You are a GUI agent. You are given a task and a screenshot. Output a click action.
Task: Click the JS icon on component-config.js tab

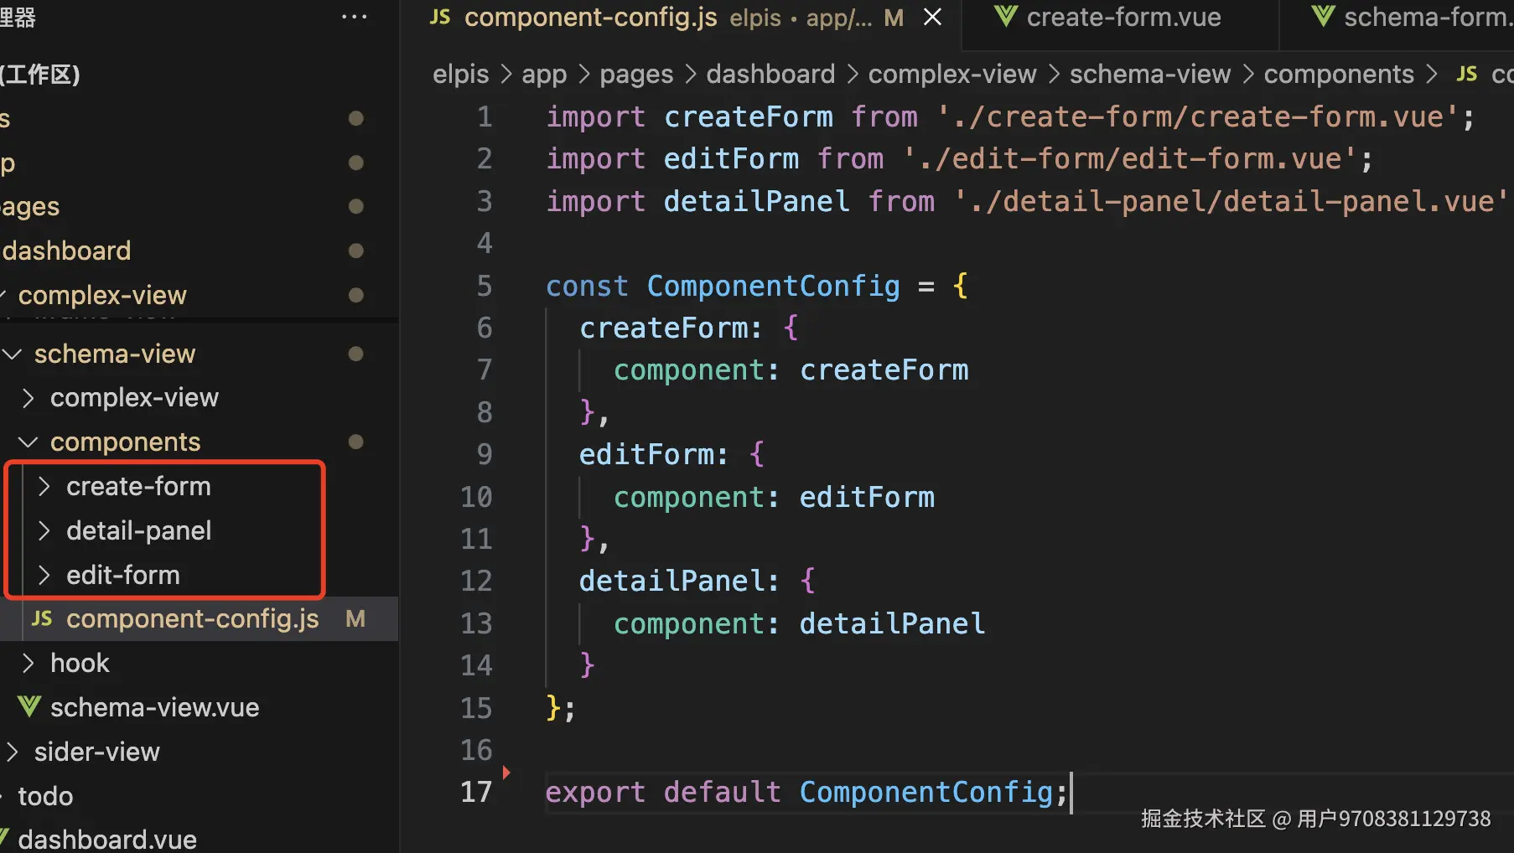pos(440,17)
